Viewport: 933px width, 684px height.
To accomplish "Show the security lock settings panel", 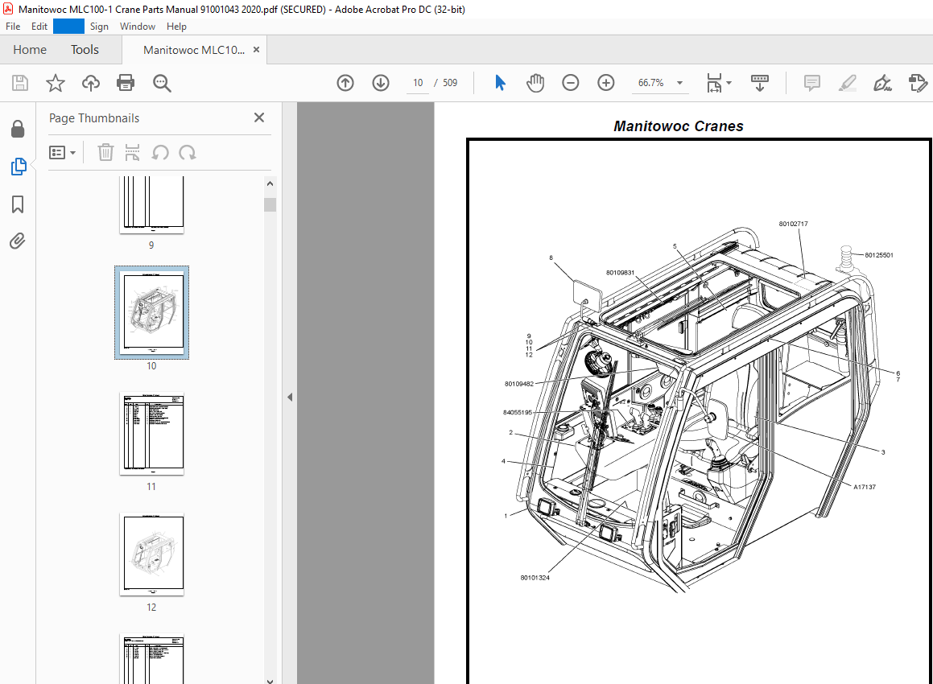I will point(18,129).
